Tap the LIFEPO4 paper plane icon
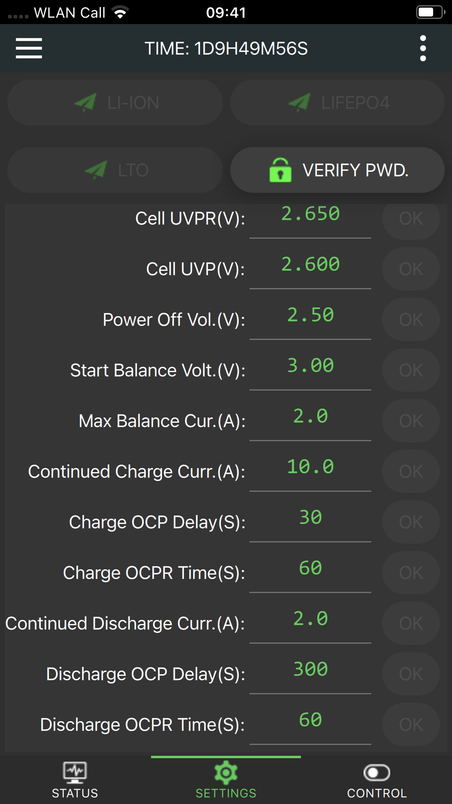The height and width of the screenshot is (804, 452). point(299,102)
